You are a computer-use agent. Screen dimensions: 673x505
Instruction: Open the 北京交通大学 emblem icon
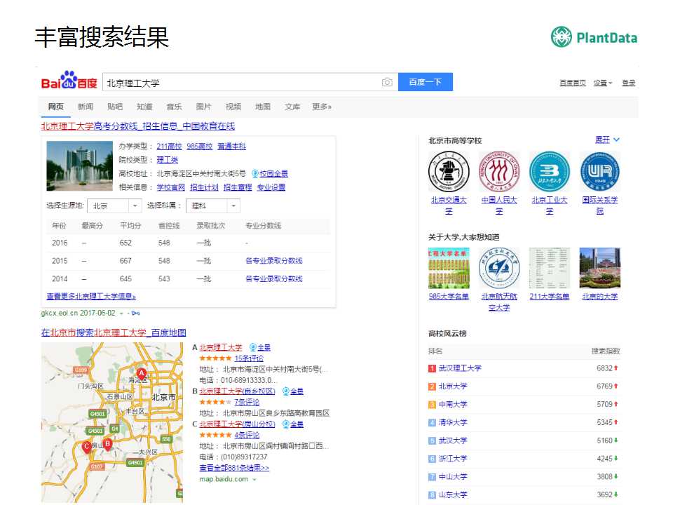[449, 172]
